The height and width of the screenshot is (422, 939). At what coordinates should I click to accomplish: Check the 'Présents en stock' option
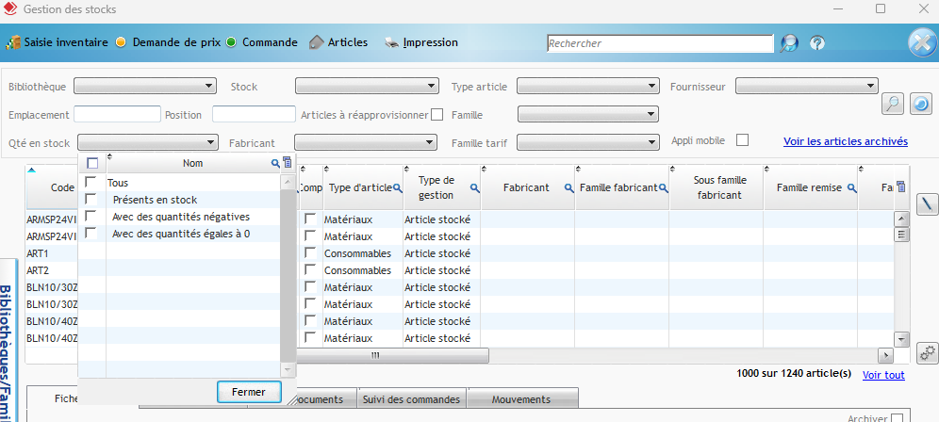coord(91,200)
